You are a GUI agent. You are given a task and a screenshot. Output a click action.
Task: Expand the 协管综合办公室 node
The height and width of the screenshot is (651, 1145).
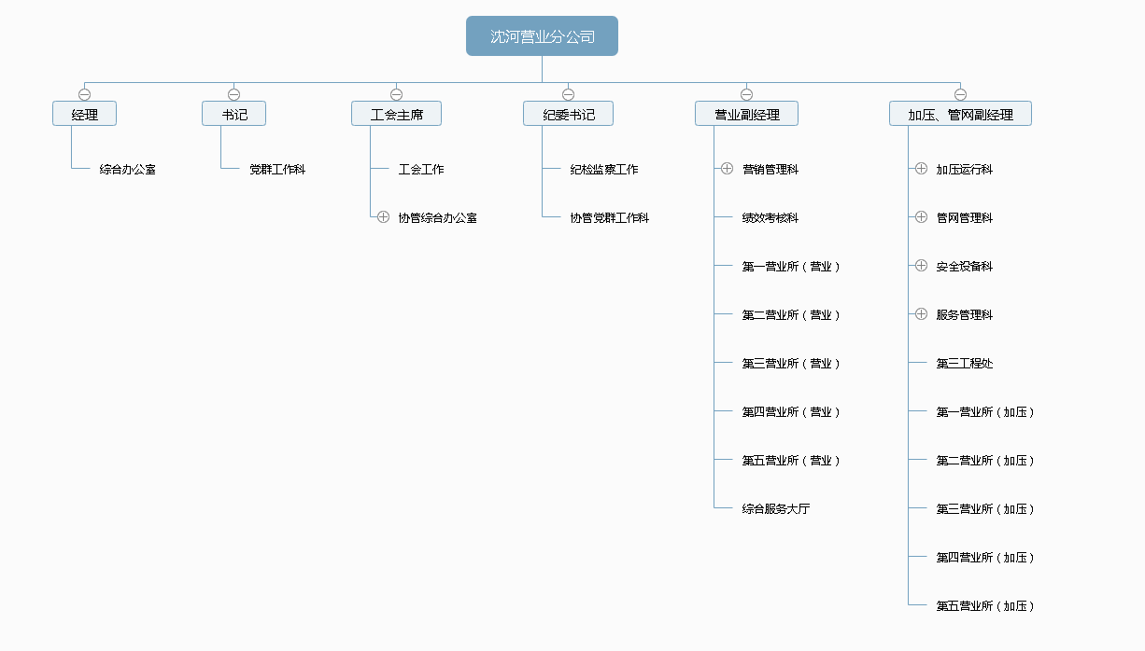tap(383, 217)
